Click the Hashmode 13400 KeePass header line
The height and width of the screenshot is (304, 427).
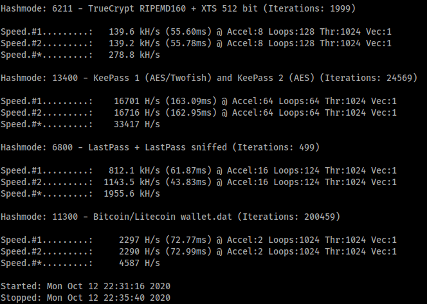(206, 77)
